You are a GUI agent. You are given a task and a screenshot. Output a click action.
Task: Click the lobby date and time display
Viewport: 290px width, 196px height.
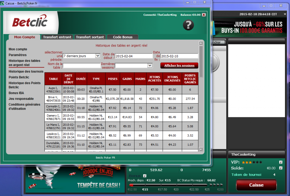pos(258,14)
